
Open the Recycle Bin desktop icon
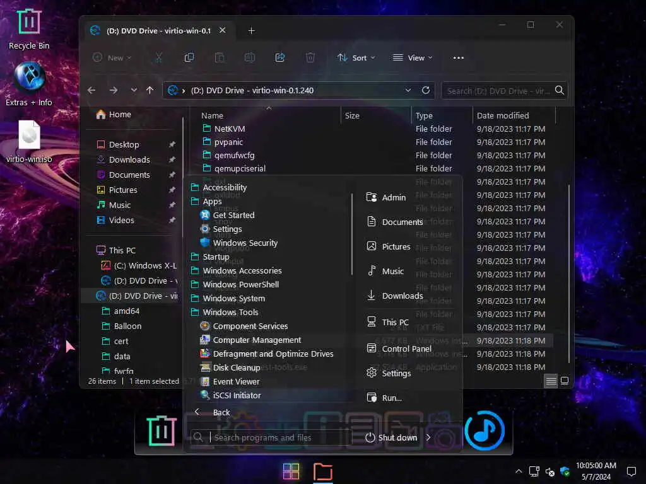tap(29, 29)
